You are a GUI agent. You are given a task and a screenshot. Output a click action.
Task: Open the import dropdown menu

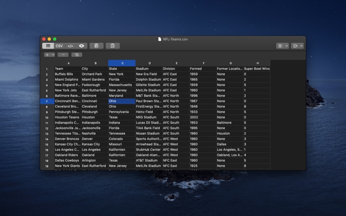tap(282, 46)
